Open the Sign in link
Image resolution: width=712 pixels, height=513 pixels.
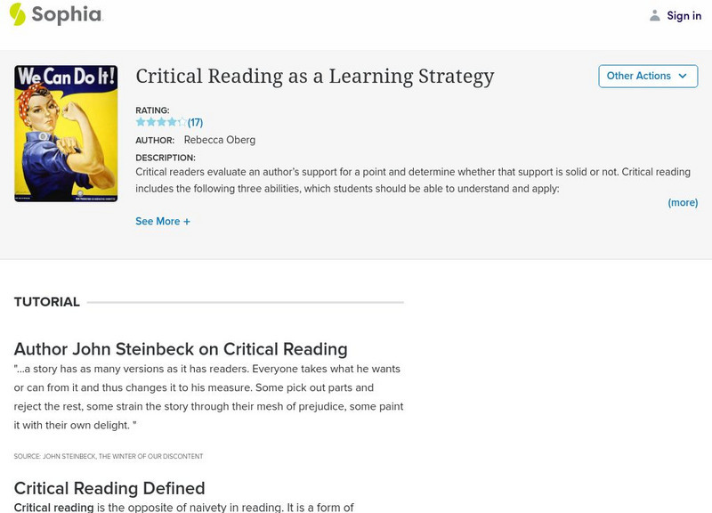click(684, 15)
